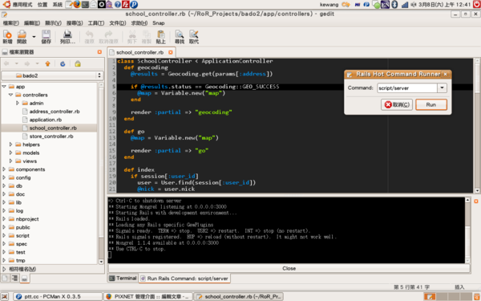Click the Firefox launcher in top panel
The width and height of the screenshot is (481, 301).
[77, 4]
